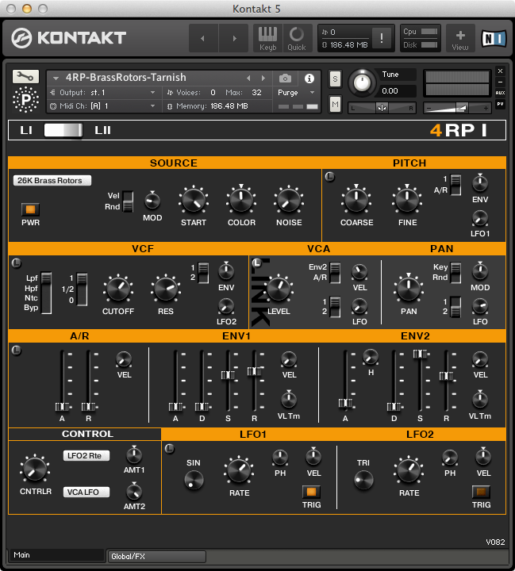This screenshot has height=571, width=515.
Task: Flip the Pan Key/Rnd switch
Action: pyautogui.click(x=455, y=273)
